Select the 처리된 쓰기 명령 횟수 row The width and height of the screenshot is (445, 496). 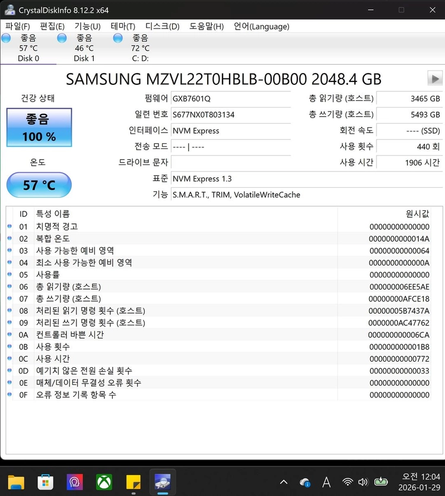click(x=218, y=323)
